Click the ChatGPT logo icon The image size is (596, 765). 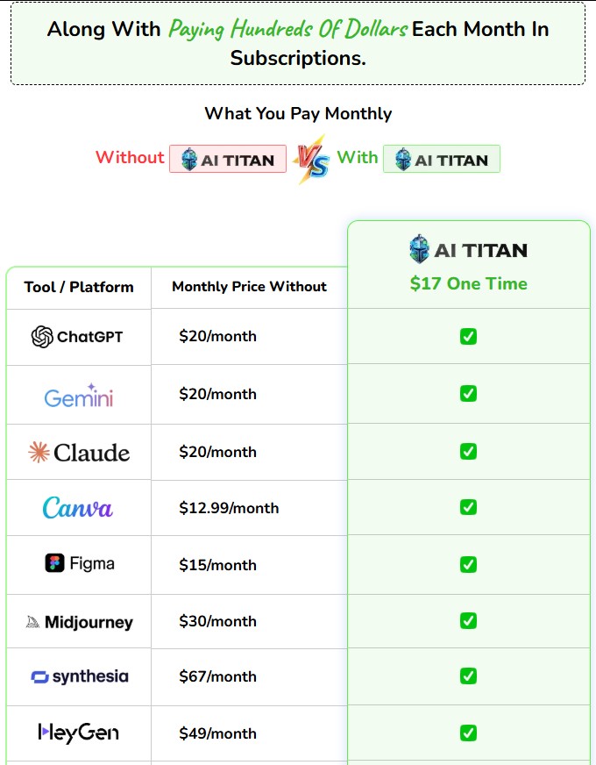42,337
